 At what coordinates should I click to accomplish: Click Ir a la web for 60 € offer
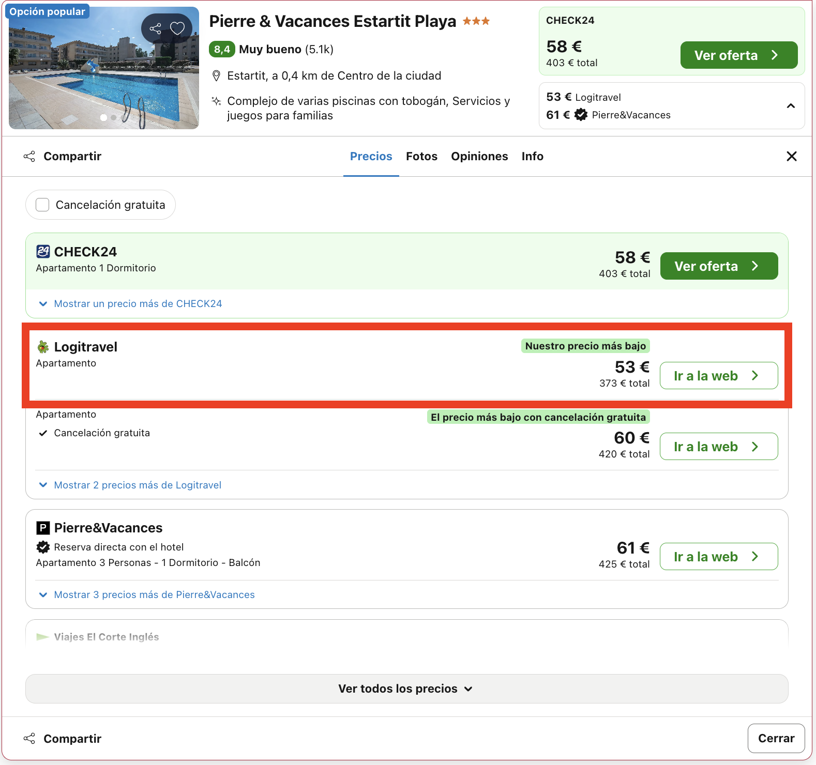719,446
